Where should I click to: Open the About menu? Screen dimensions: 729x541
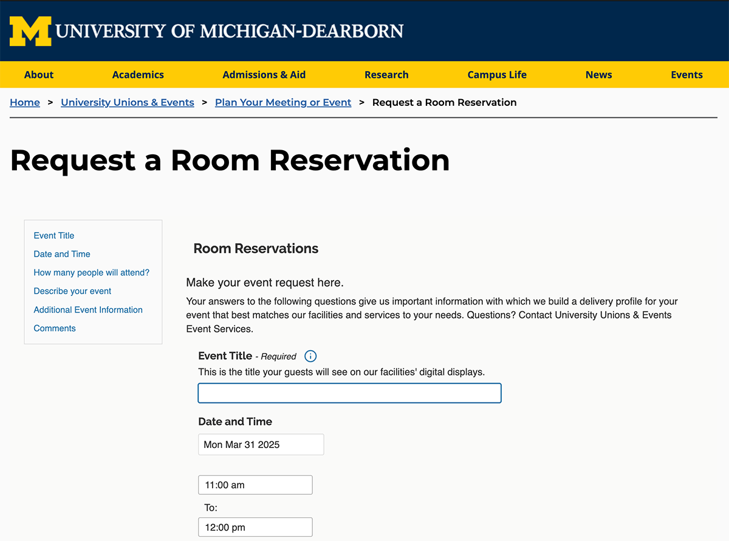(39, 75)
